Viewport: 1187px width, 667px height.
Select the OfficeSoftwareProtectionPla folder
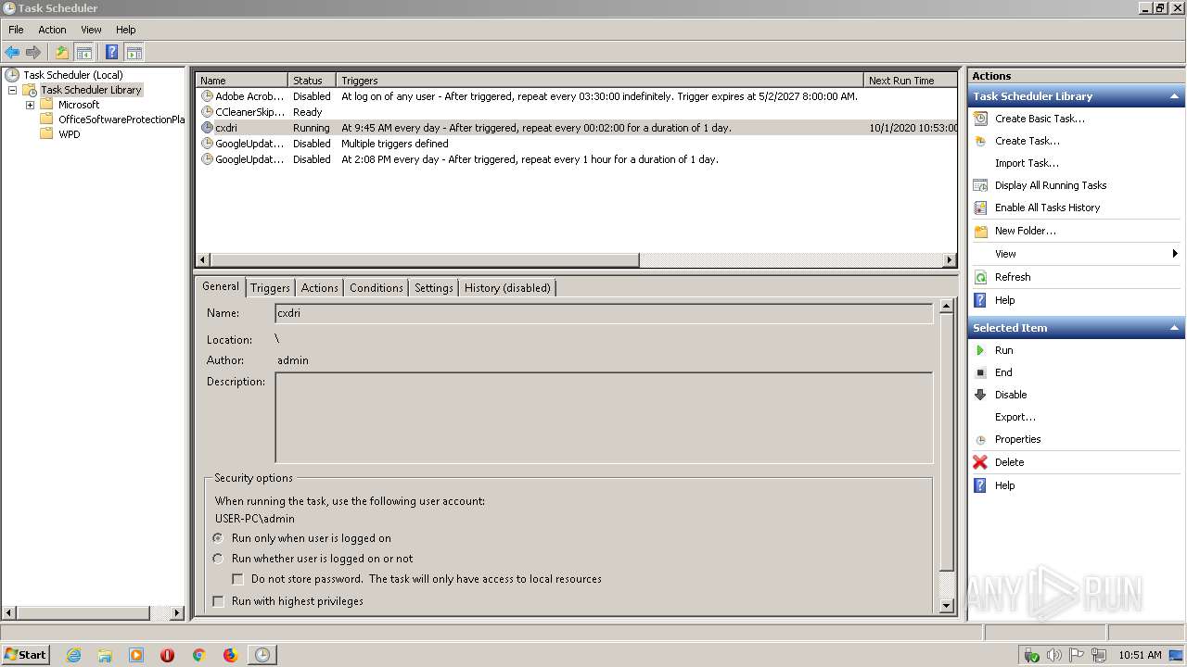click(121, 120)
